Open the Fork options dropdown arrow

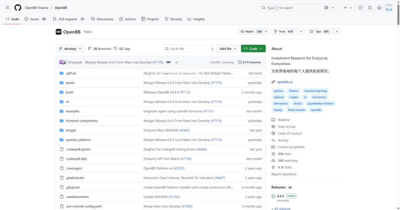click(301, 31)
